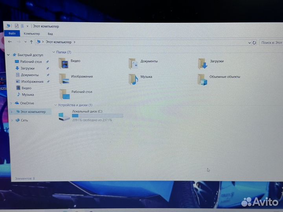
Task: Open the Загрузки folder icon
Action: tap(202, 64)
